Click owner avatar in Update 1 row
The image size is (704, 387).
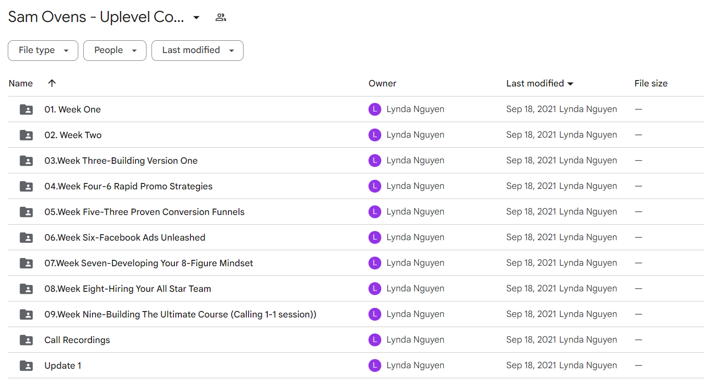coord(375,365)
